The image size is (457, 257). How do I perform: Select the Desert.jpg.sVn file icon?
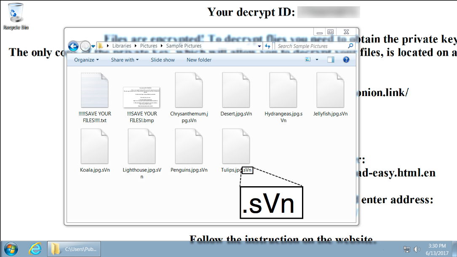pyautogui.click(x=236, y=90)
